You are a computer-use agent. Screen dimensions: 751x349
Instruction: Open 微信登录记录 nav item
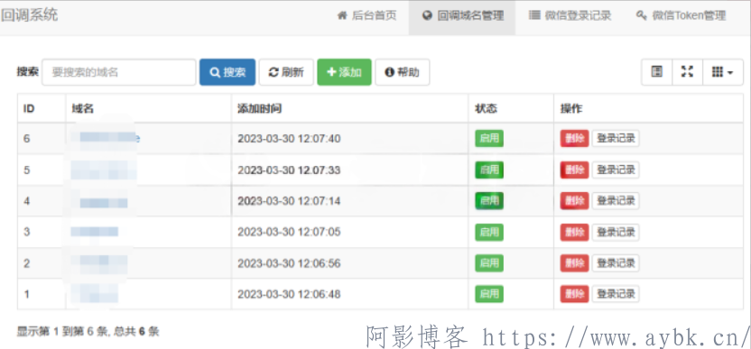point(570,16)
